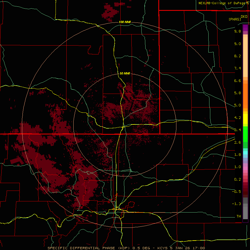
Task: Click the 3.4 scale value
Action: click(237, 130)
